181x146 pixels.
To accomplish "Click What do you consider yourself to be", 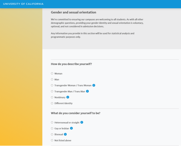I will 76,113.
